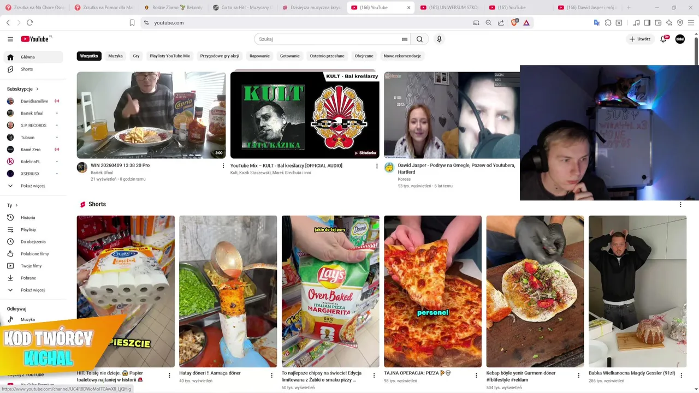
Task: Open the Shorts shelf three-dot menu
Action: coord(680,205)
